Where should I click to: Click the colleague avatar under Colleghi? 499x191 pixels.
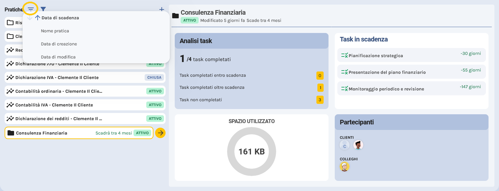pos(345,167)
